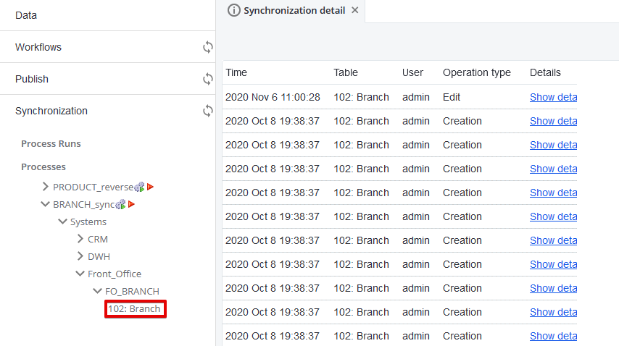The height and width of the screenshot is (346, 619).
Task: Click the red play arrow next to PRODUCT_reverse
Action: (x=151, y=187)
